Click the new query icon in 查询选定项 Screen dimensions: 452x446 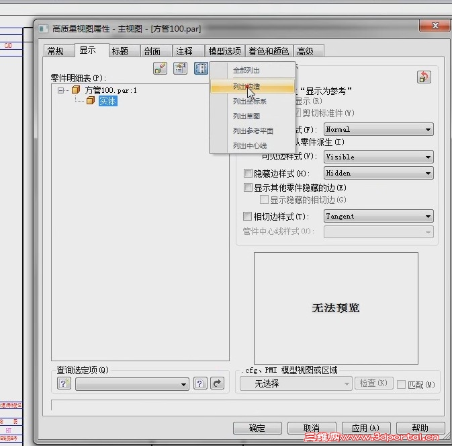64,383
